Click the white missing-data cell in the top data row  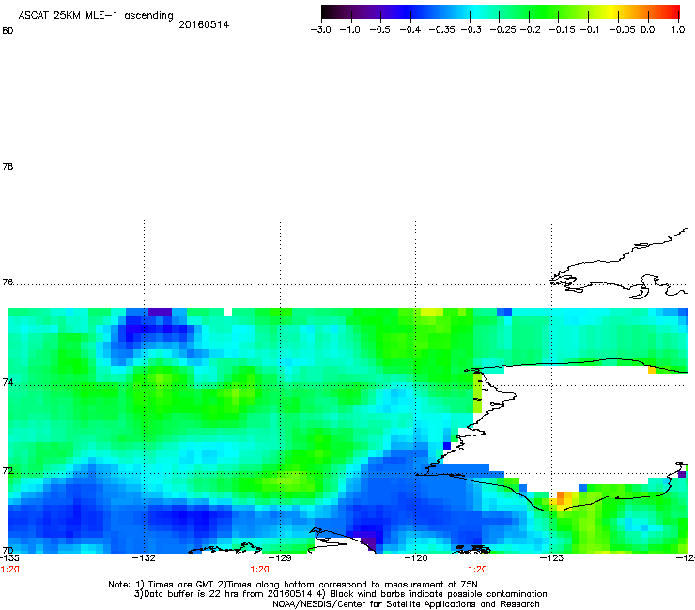[x=228, y=312]
